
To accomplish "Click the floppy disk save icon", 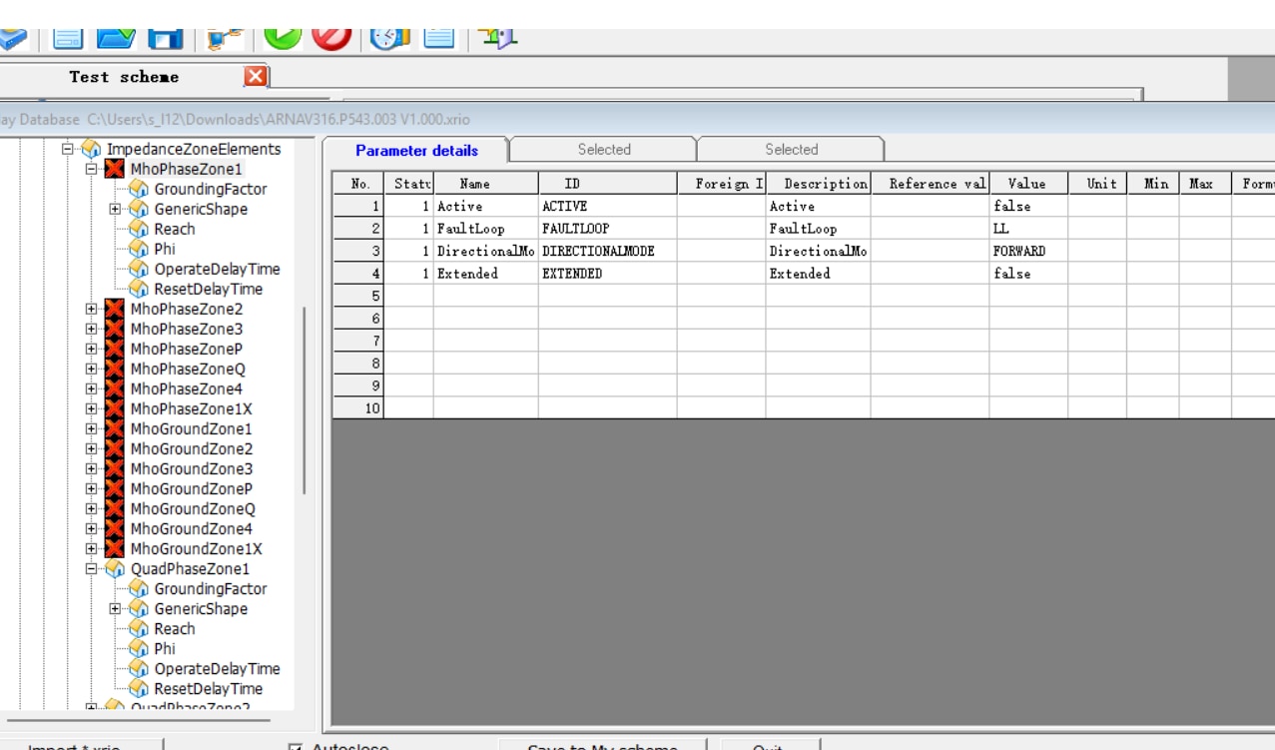I will pyautogui.click(x=165, y=38).
